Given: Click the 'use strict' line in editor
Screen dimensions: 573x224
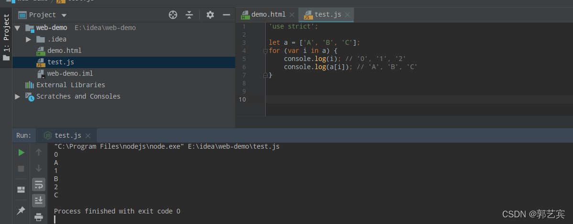Looking at the screenshot, I should point(294,27).
